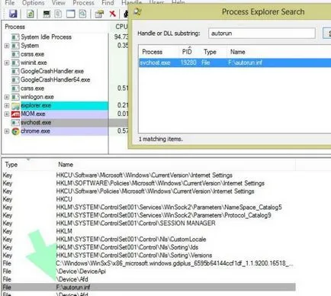This screenshot has width=331, height=296.
Task: Toggle the Show Lower Pane toolbar icon
Action: [70, 14]
